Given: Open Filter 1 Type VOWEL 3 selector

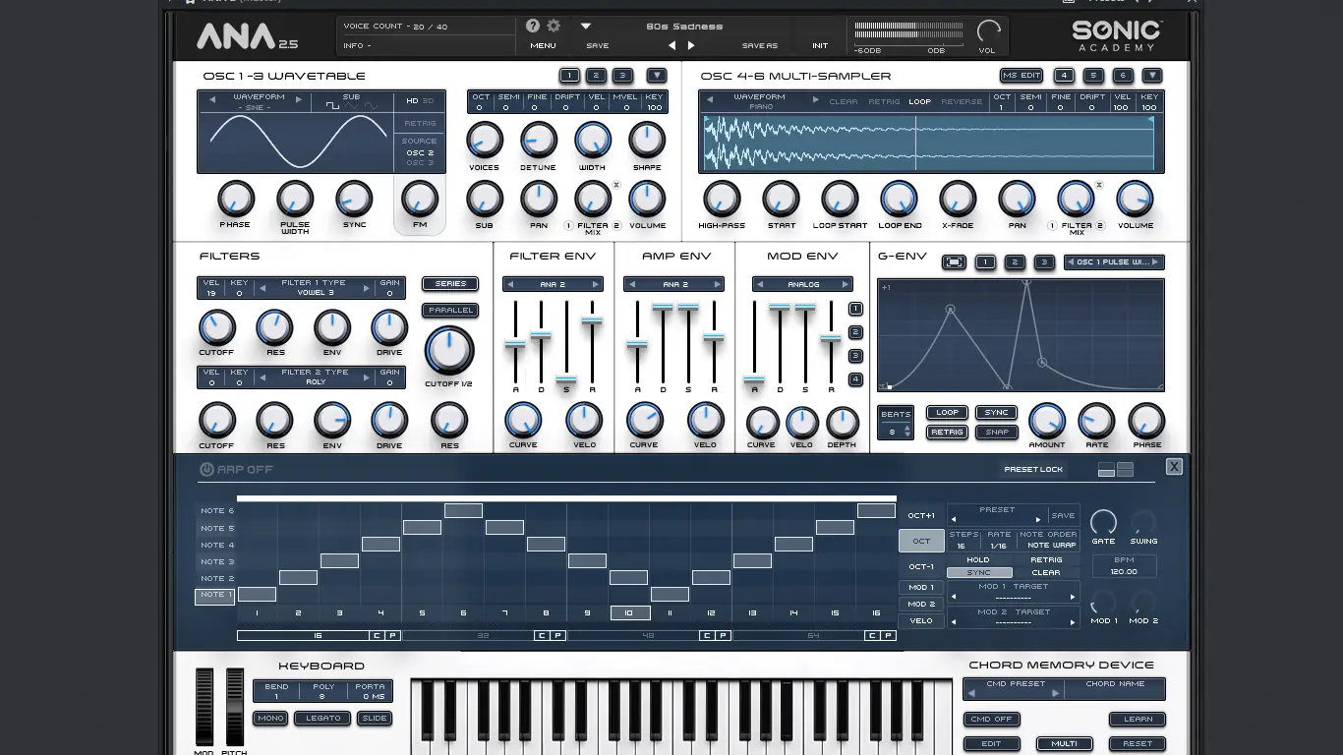Looking at the screenshot, I should point(315,288).
